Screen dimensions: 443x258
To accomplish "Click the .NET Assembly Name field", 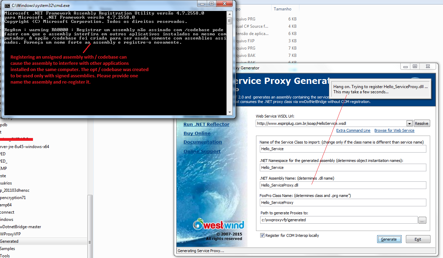I will (343, 185).
